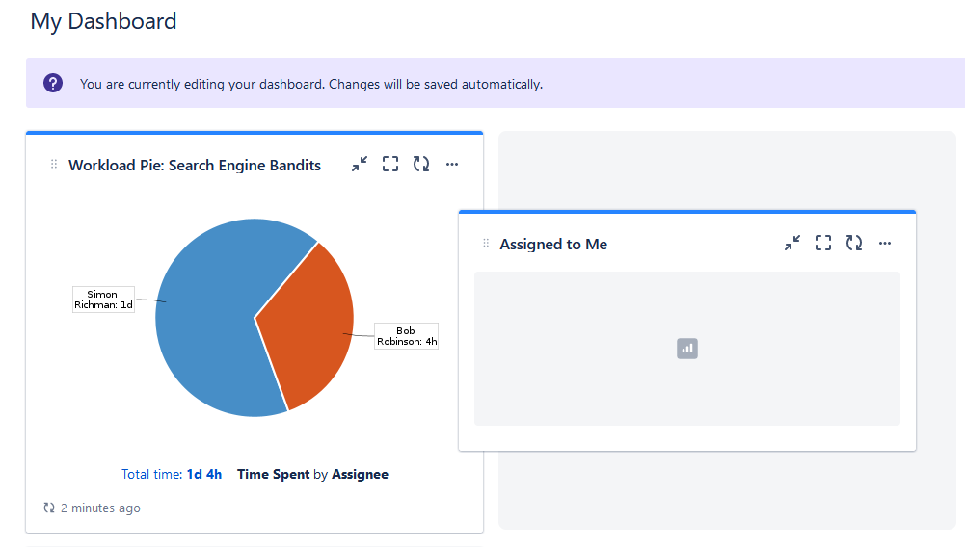
Task: Click the chart placeholder icon in Assigned to Me
Action: (687, 349)
